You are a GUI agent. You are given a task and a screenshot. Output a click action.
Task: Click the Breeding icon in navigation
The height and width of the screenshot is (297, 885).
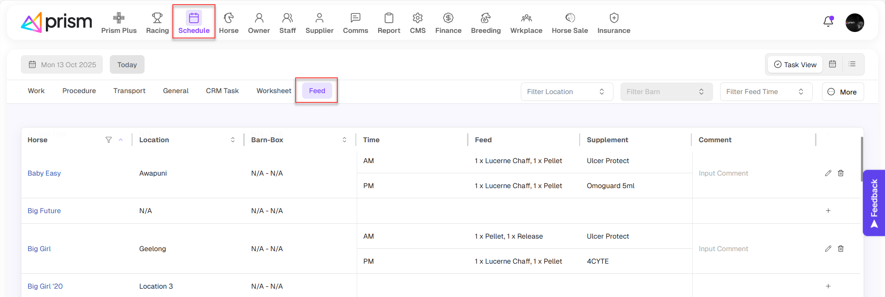click(485, 19)
